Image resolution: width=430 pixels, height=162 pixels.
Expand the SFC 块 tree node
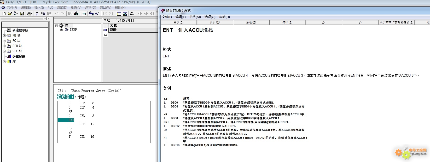pos(4,51)
